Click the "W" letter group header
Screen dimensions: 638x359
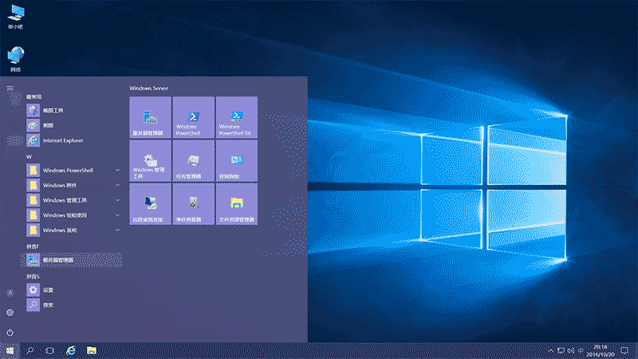point(29,156)
